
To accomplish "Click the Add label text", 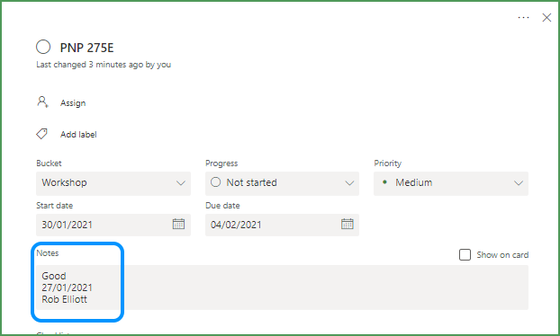I will point(78,135).
